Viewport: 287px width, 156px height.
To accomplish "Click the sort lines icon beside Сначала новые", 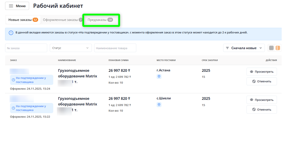I will (x=228, y=48).
